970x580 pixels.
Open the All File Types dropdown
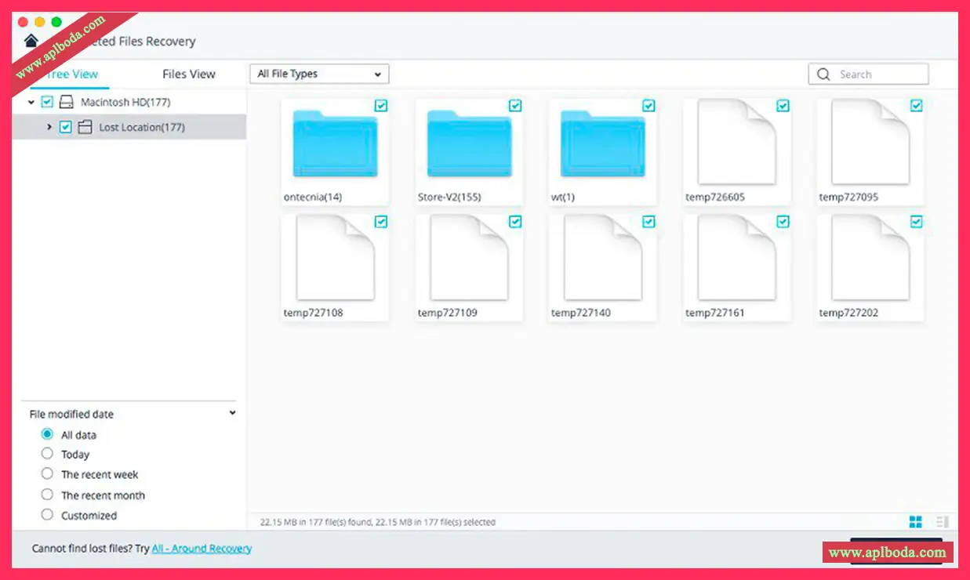click(319, 74)
